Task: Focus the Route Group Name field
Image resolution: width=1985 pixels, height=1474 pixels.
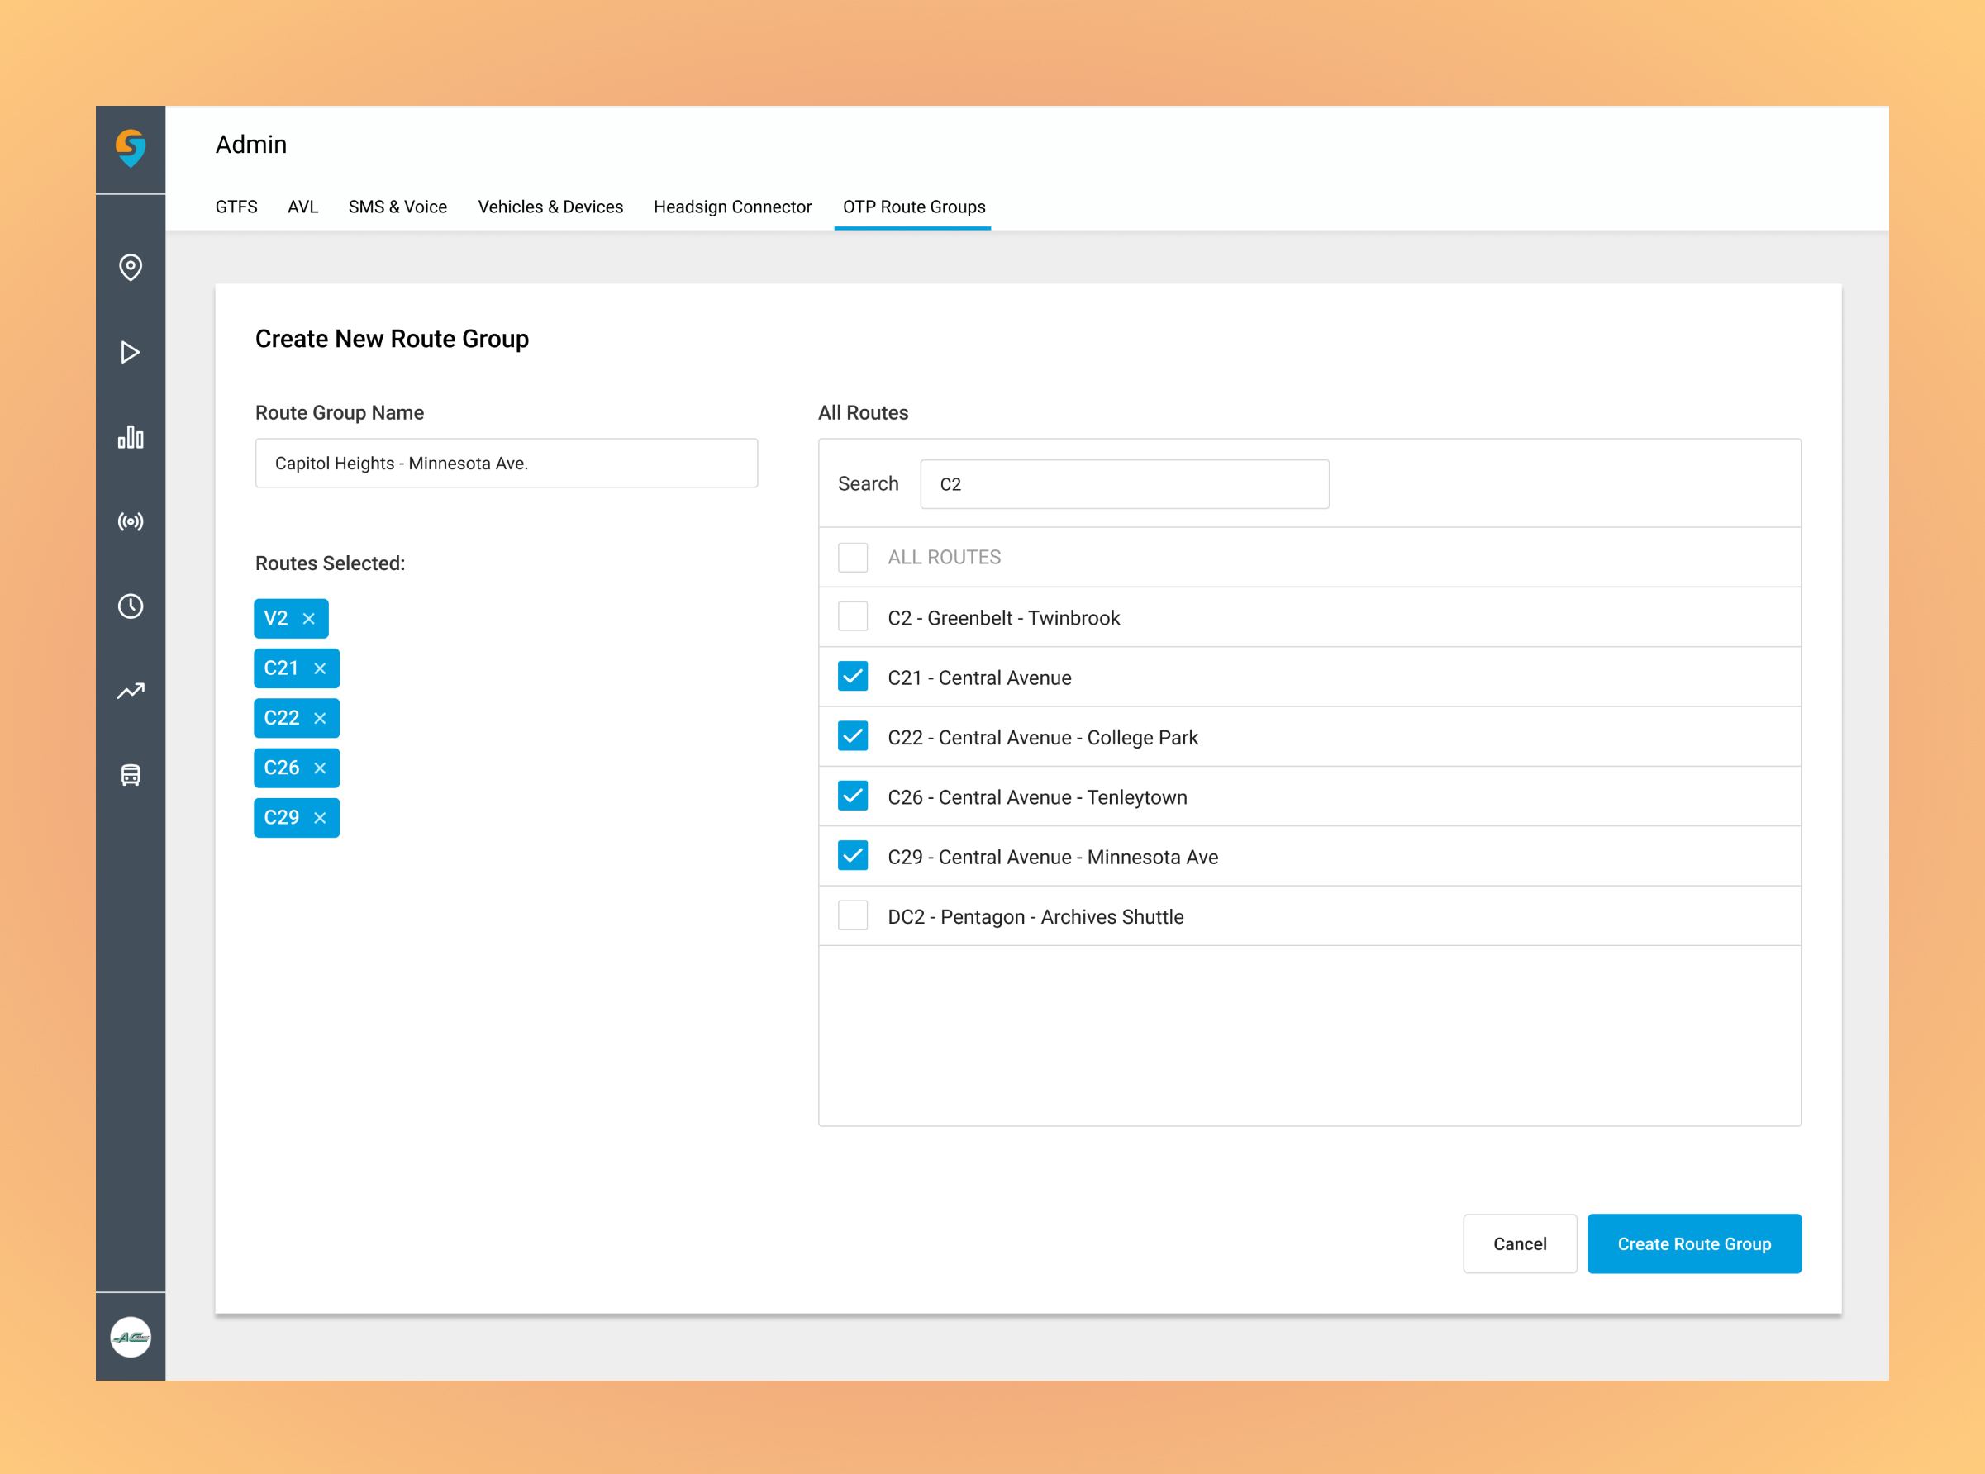Action: pyautogui.click(x=506, y=463)
